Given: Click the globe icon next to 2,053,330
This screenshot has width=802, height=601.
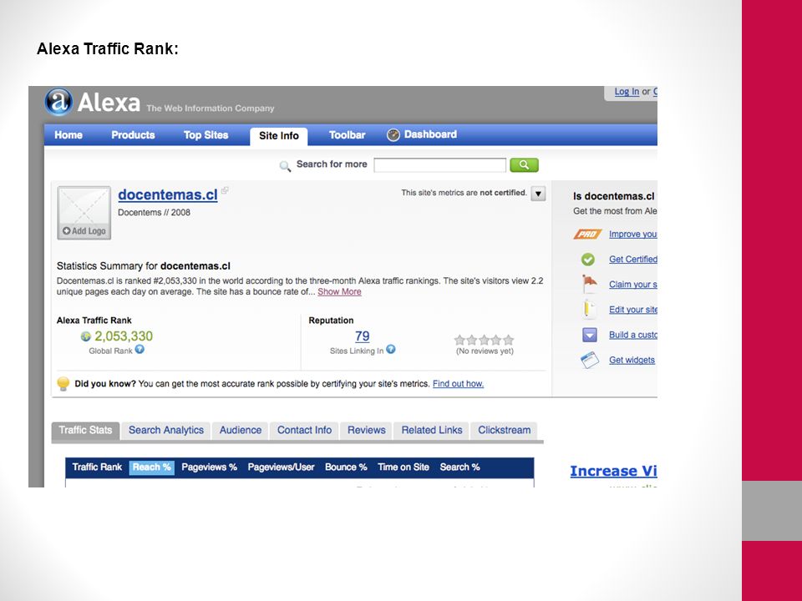Looking at the screenshot, I should (86, 336).
